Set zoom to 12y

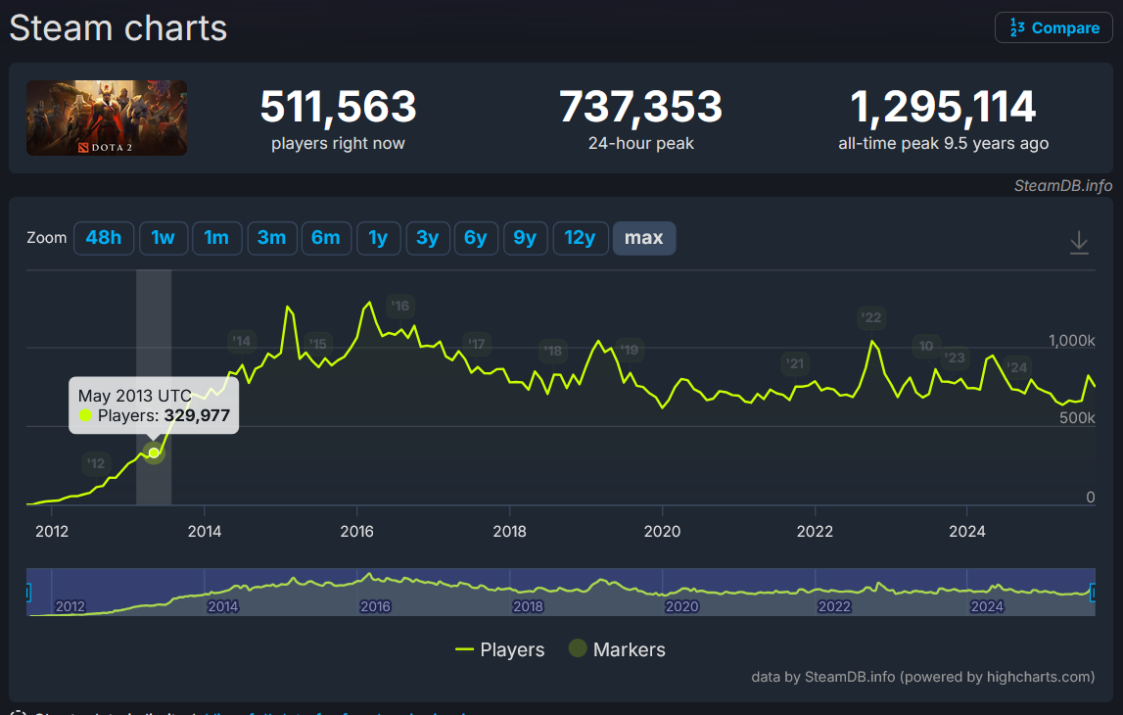tap(581, 238)
